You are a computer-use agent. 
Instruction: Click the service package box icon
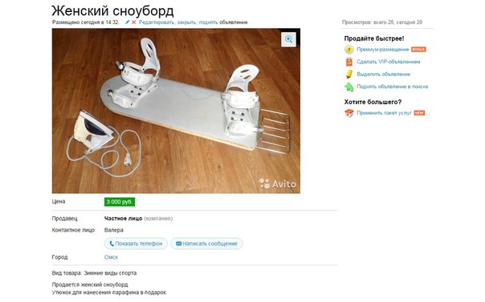tap(349, 113)
